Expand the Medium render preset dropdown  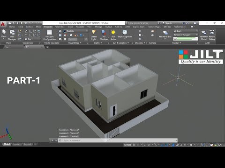click(186, 31)
